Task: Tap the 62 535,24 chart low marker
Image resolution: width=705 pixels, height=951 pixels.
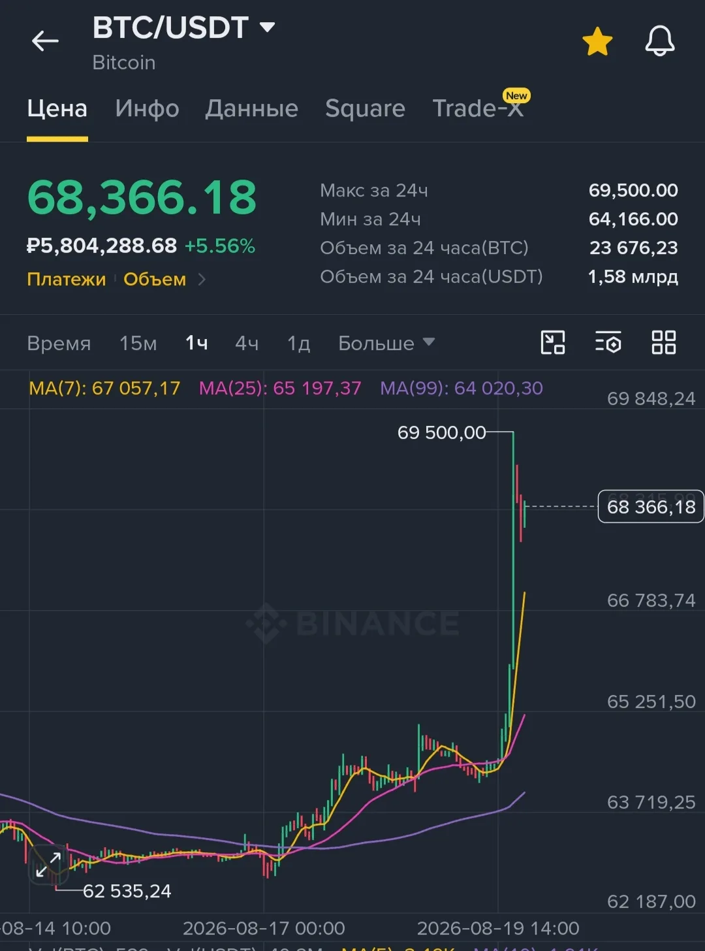Action: pyautogui.click(x=127, y=892)
